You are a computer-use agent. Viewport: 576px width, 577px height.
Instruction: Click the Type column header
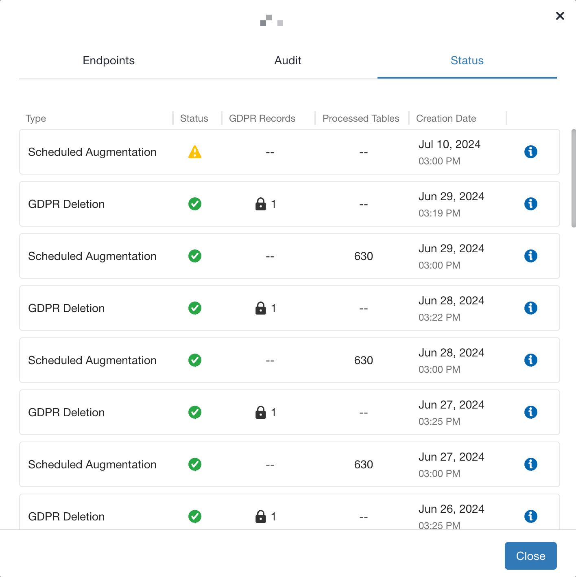pos(36,118)
